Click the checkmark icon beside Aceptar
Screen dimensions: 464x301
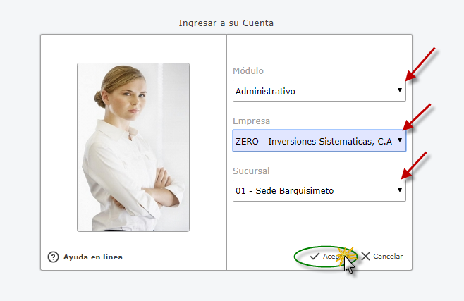pos(315,257)
